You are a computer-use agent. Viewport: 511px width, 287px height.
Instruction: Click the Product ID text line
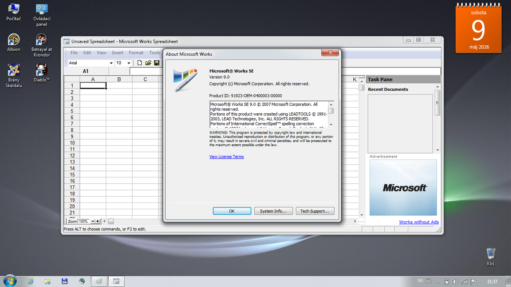point(246,96)
